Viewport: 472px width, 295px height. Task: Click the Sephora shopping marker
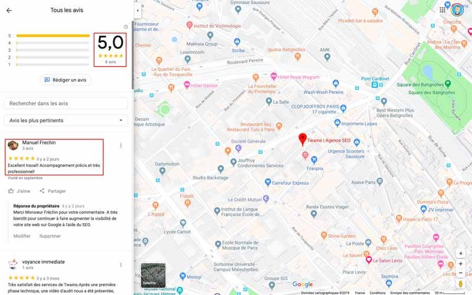click(x=389, y=283)
